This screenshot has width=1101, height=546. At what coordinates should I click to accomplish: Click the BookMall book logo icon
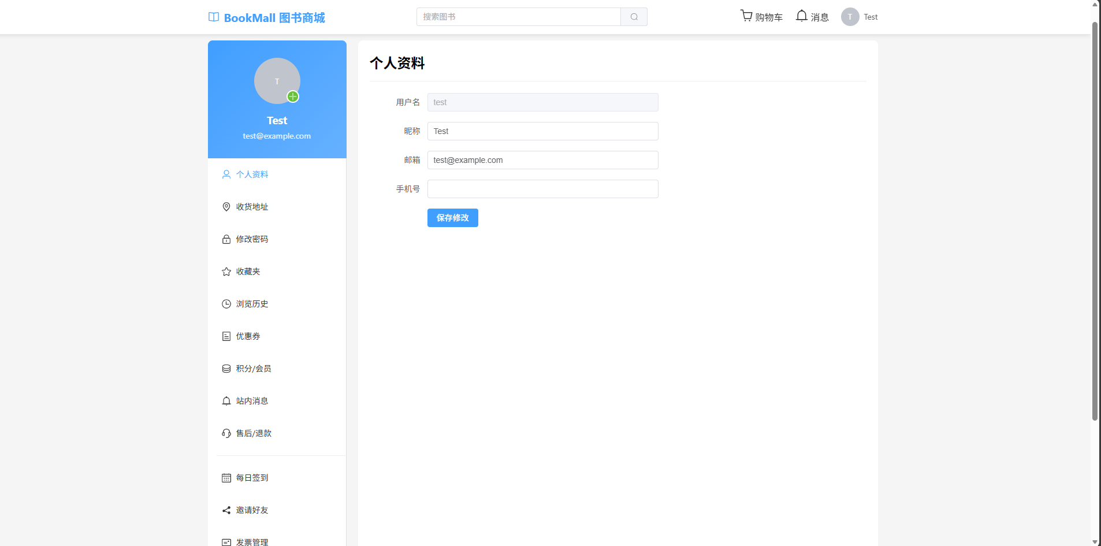tap(214, 17)
